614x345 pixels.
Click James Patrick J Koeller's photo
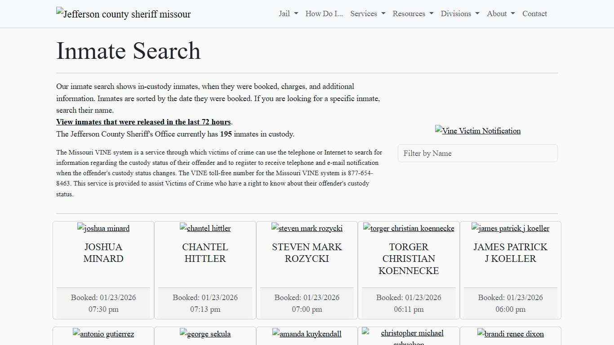pyautogui.click(x=511, y=228)
